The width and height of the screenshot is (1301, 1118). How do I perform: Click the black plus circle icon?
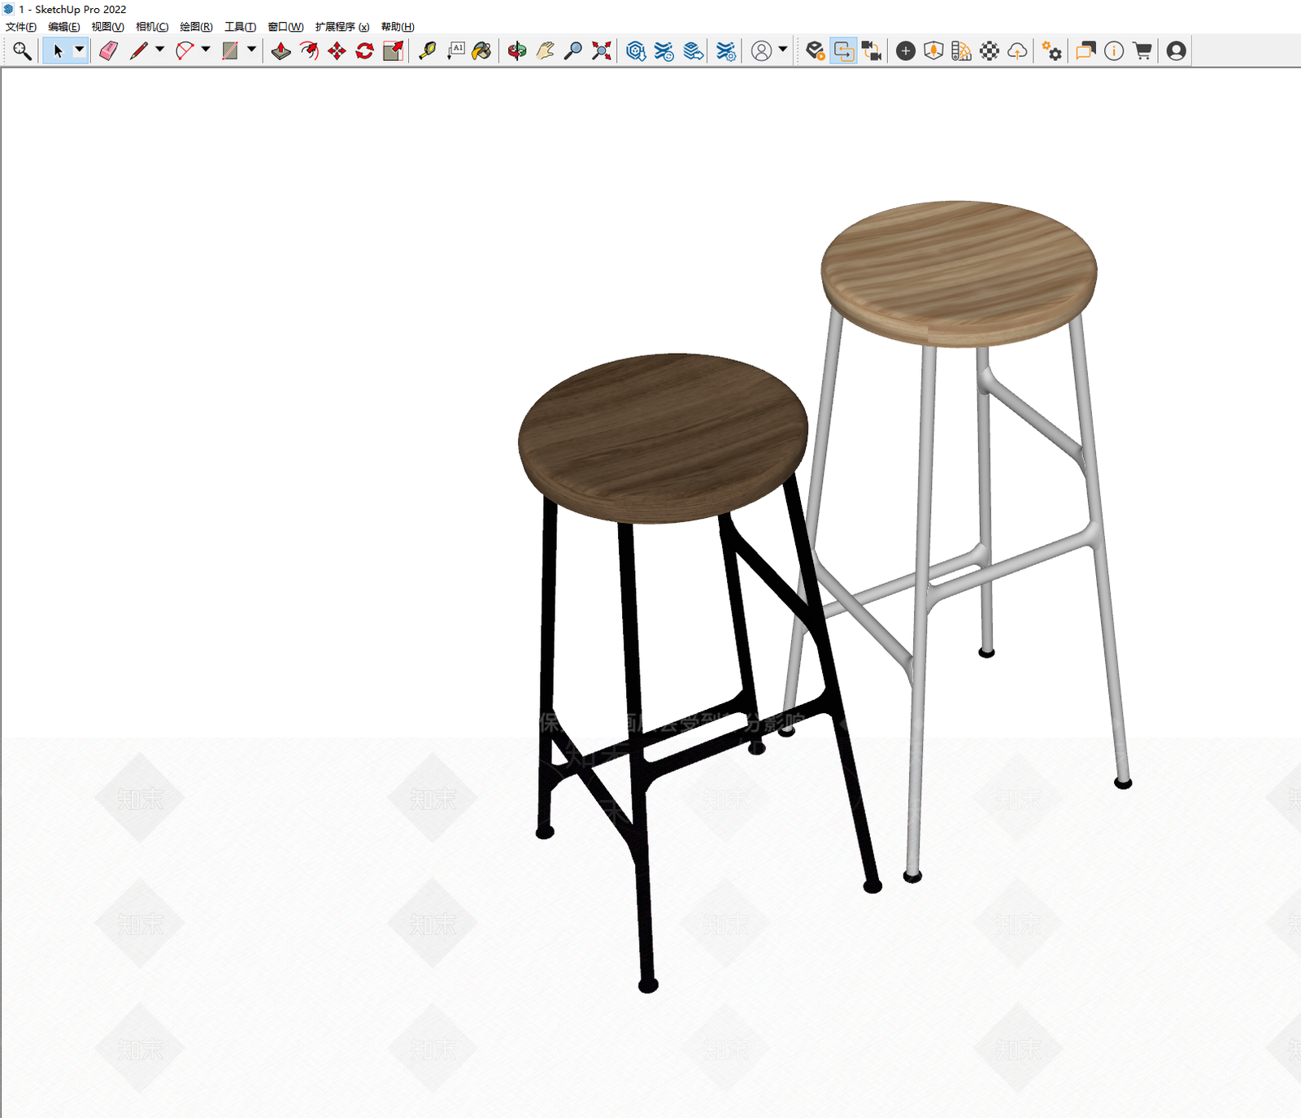point(905,51)
